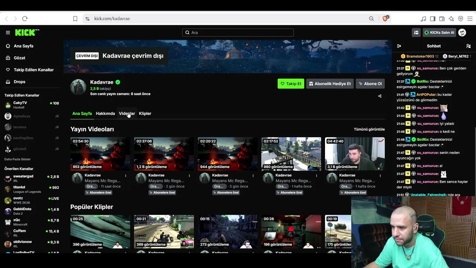Viewport: 476px width, 268px height.
Task: Play the 00:25 popular clip
Action: pyautogui.click(x=100, y=232)
